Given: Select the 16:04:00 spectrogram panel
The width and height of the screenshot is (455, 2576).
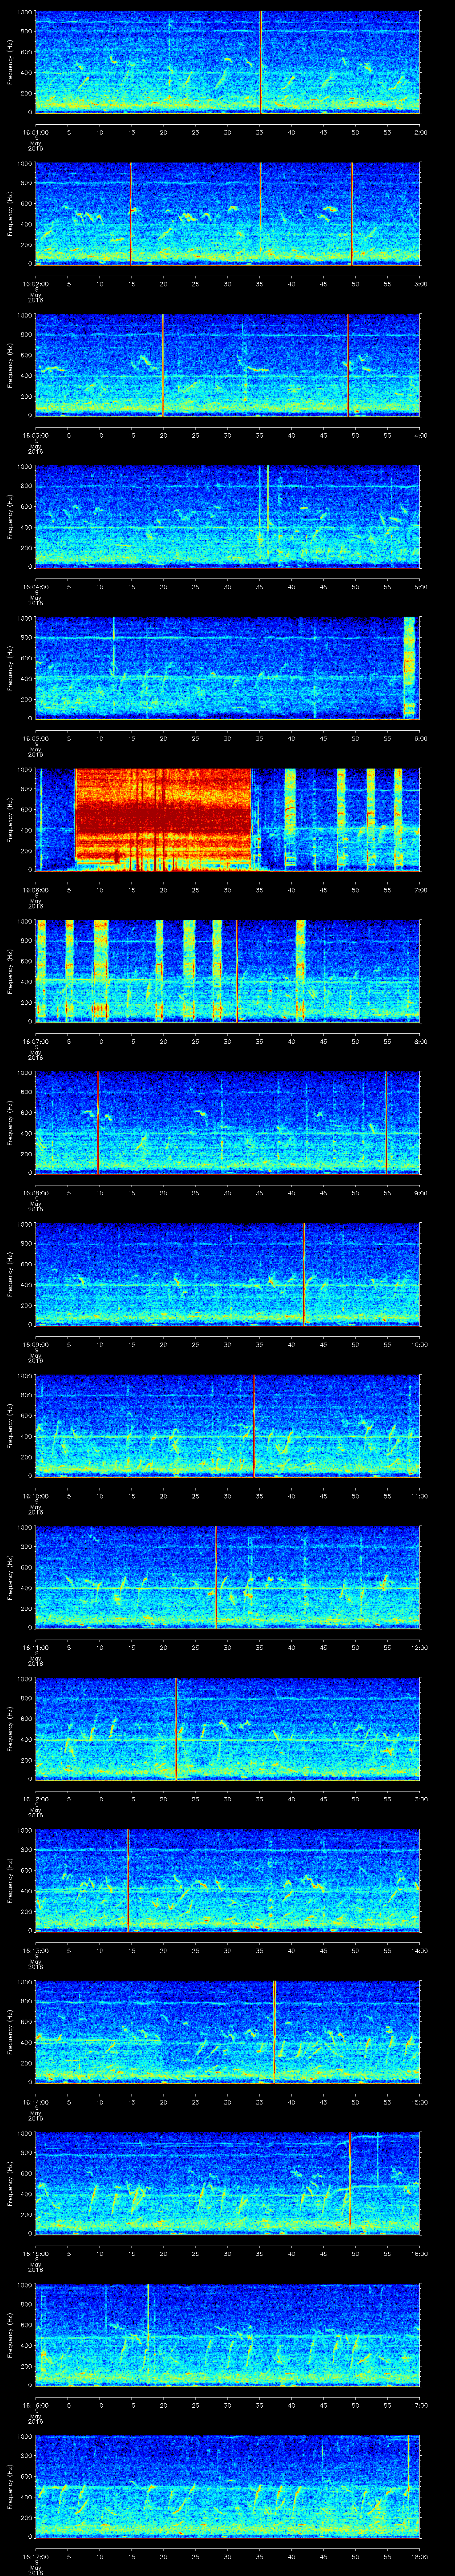Looking at the screenshot, I should 227,516.
